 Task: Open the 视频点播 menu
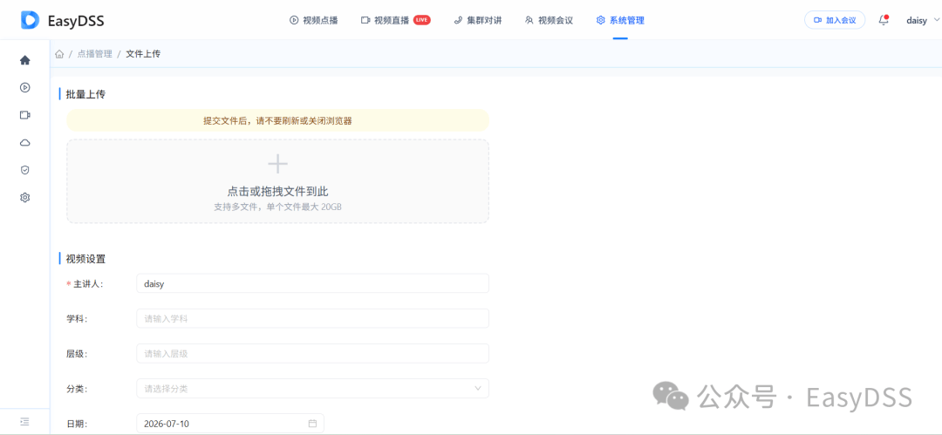coord(314,20)
